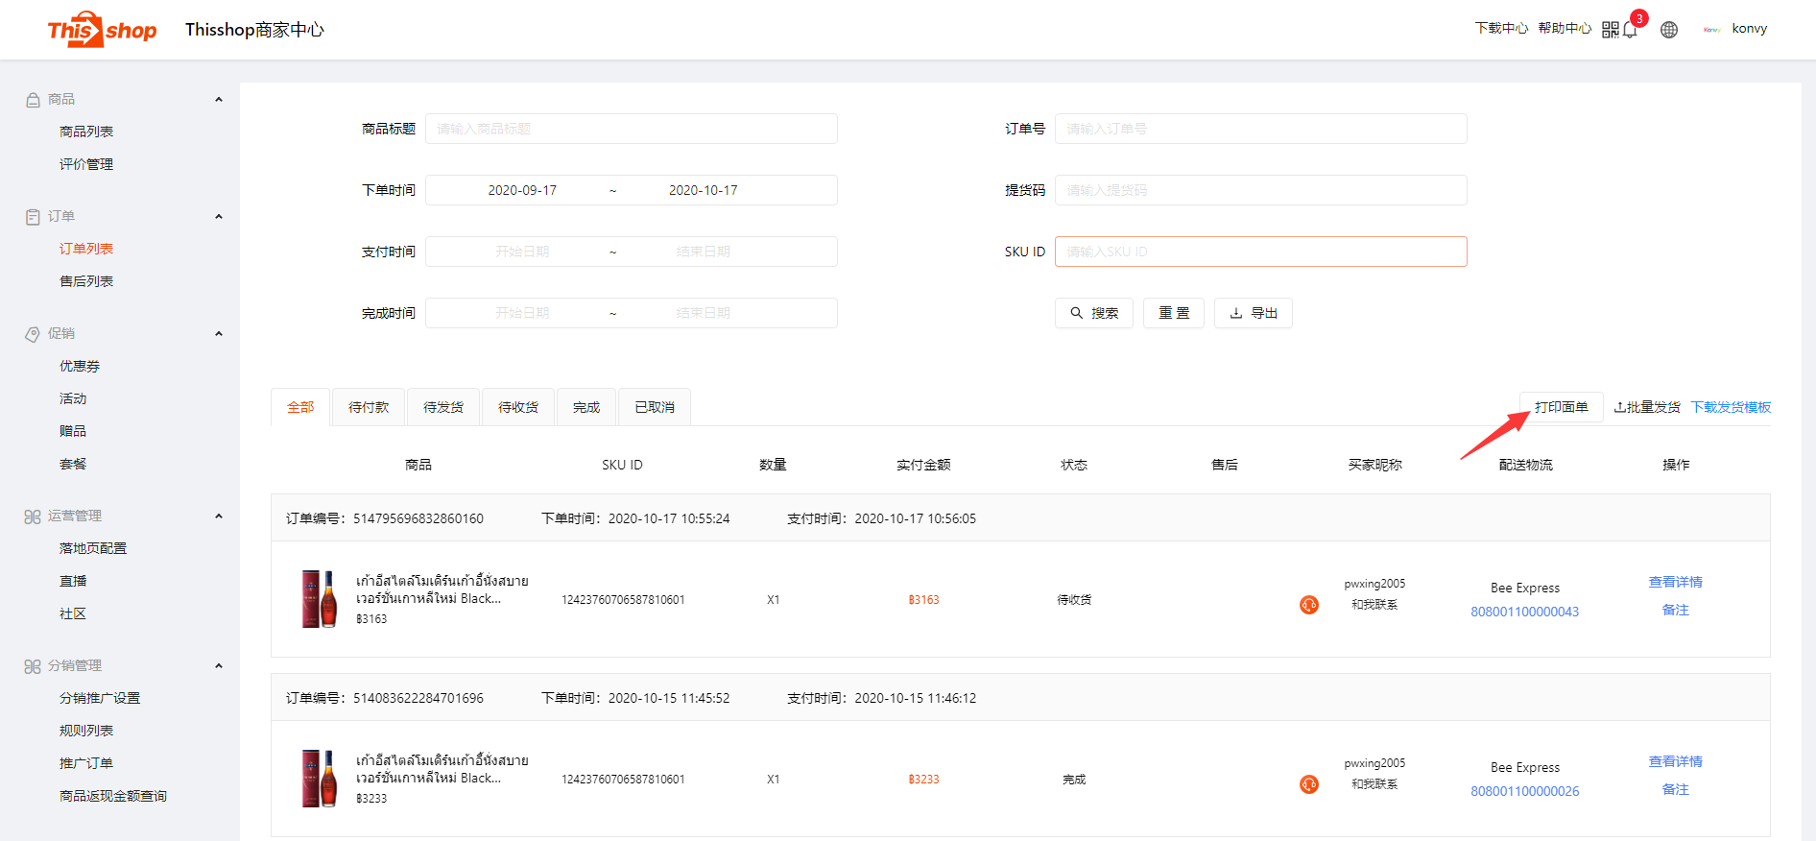Open 售后列表 in sidebar
This screenshot has width=1816, height=841.
pyautogui.click(x=86, y=281)
